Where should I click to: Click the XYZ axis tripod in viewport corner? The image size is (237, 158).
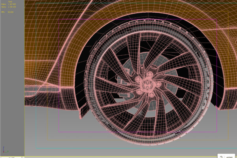(5, 150)
